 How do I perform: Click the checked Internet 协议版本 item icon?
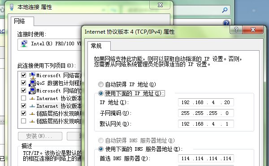click(32, 106)
